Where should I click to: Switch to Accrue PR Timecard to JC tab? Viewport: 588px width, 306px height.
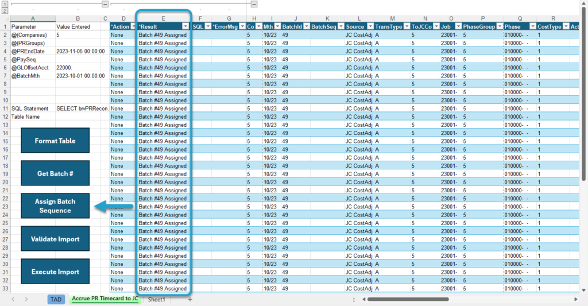(105, 299)
